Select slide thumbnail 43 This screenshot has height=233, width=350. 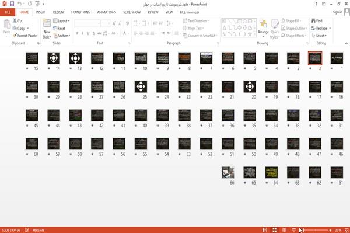coord(75,115)
